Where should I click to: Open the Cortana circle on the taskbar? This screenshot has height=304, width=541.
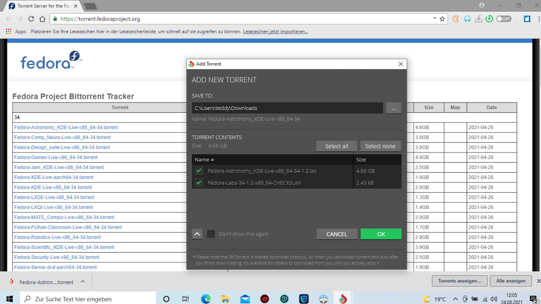click(x=166, y=299)
